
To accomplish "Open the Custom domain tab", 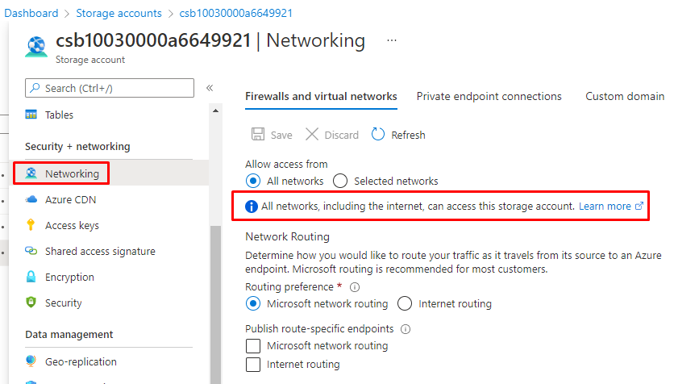I will point(624,96).
